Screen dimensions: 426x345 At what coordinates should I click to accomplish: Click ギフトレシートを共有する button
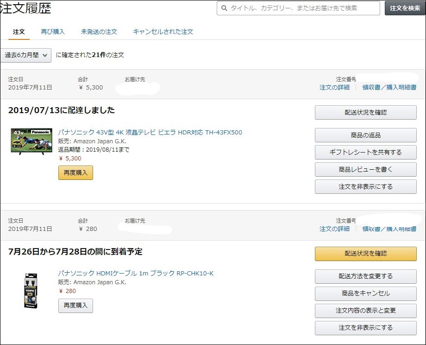[x=366, y=153]
